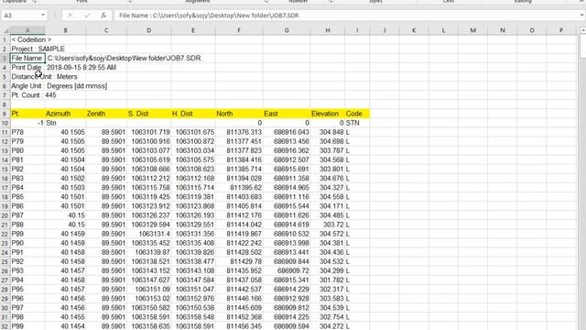Screen dimensions: 586x330
Task: Select column G header
Action: (x=287, y=30)
